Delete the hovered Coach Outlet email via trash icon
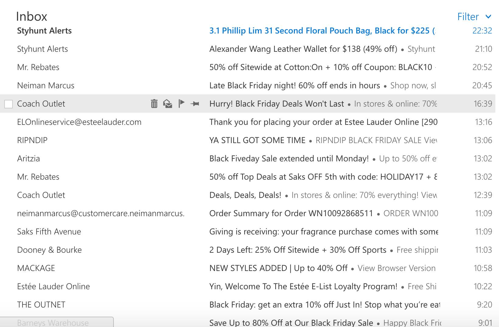The height and width of the screenshot is (327, 499). [x=154, y=104]
